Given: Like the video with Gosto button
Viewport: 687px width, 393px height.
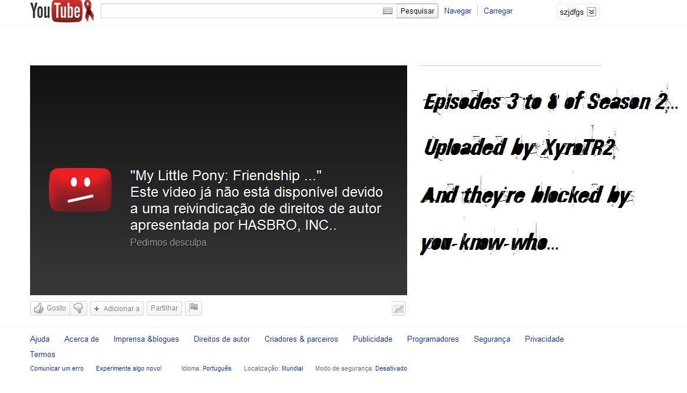Looking at the screenshot, I should coord(50,308).
